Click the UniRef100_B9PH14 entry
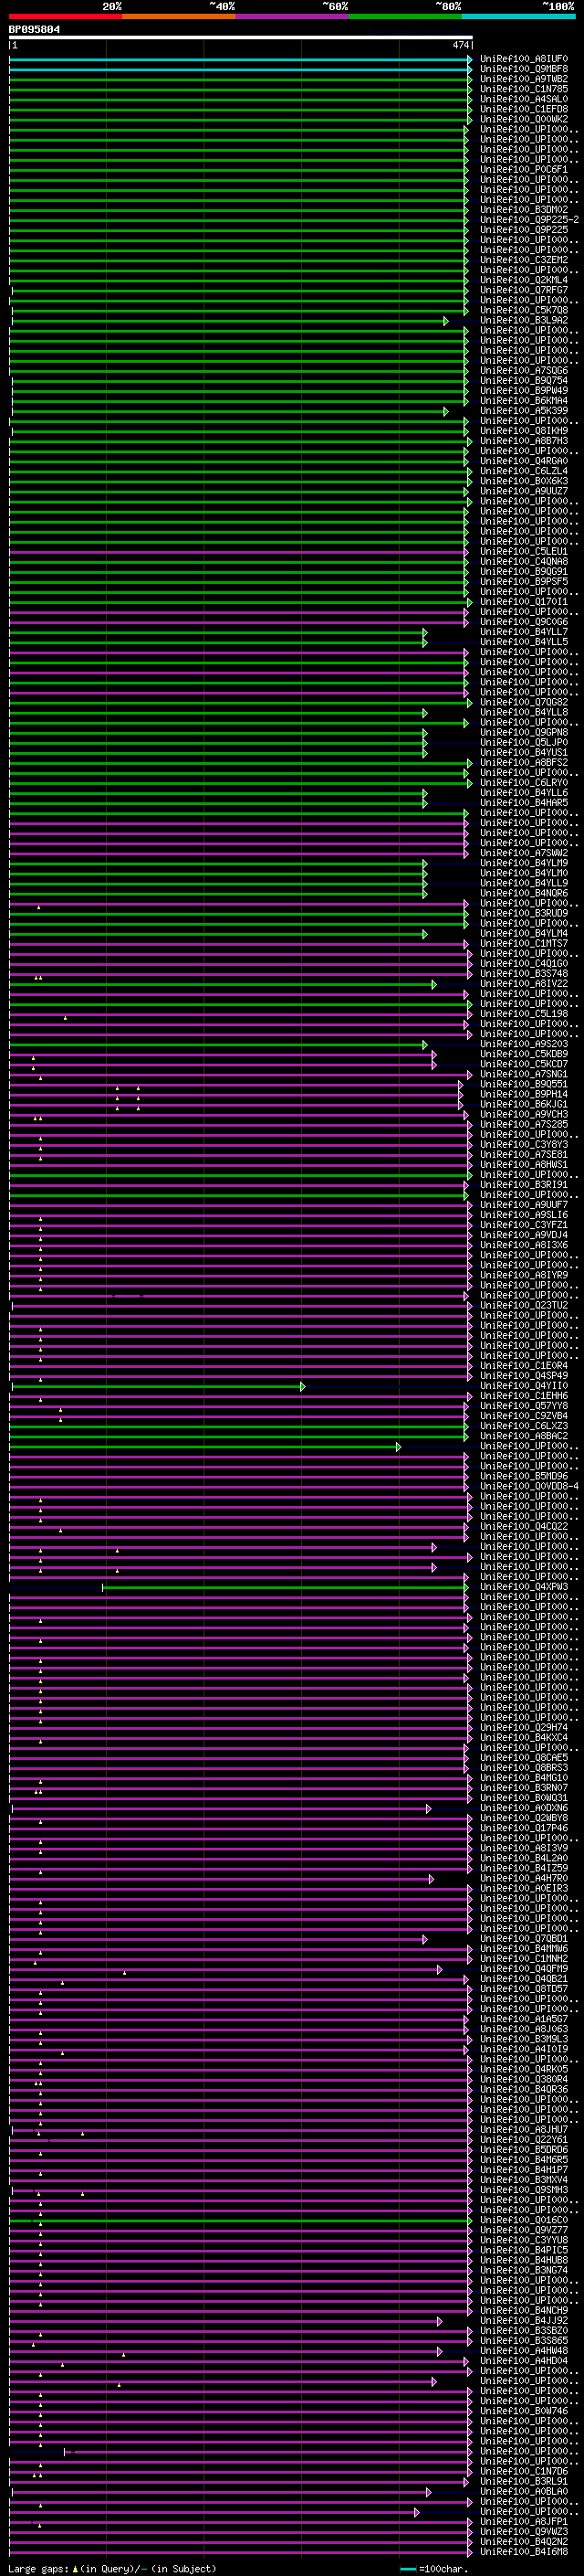Image resolution: width=584 pixels, height=2576 pixels. click(523, 1094)
